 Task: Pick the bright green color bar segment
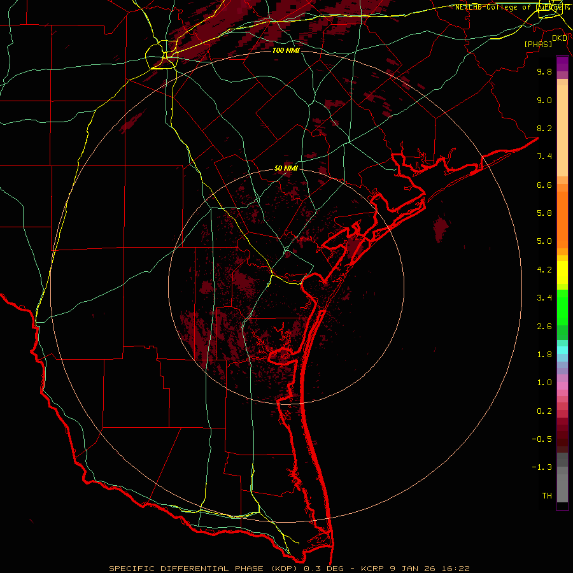tap(562, 308)
